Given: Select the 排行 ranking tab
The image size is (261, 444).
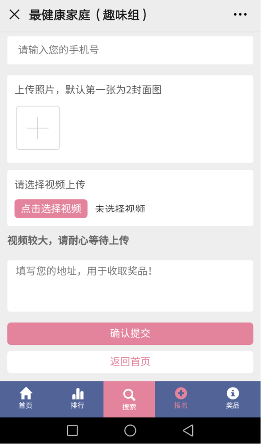Looking at the screenshot, I should coord(78,399).
